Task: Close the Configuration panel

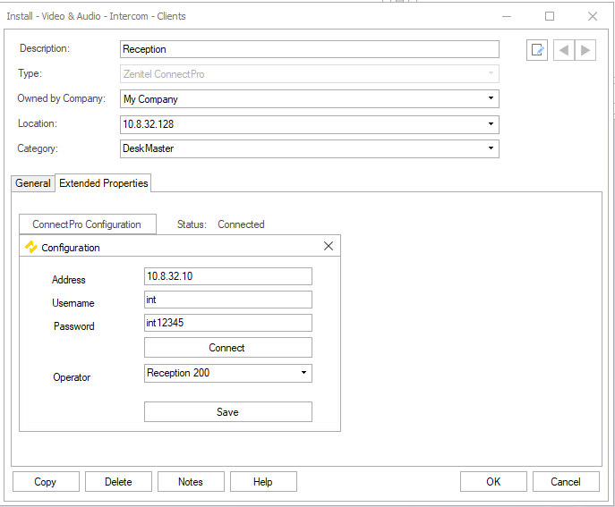Action: [328, 246]
